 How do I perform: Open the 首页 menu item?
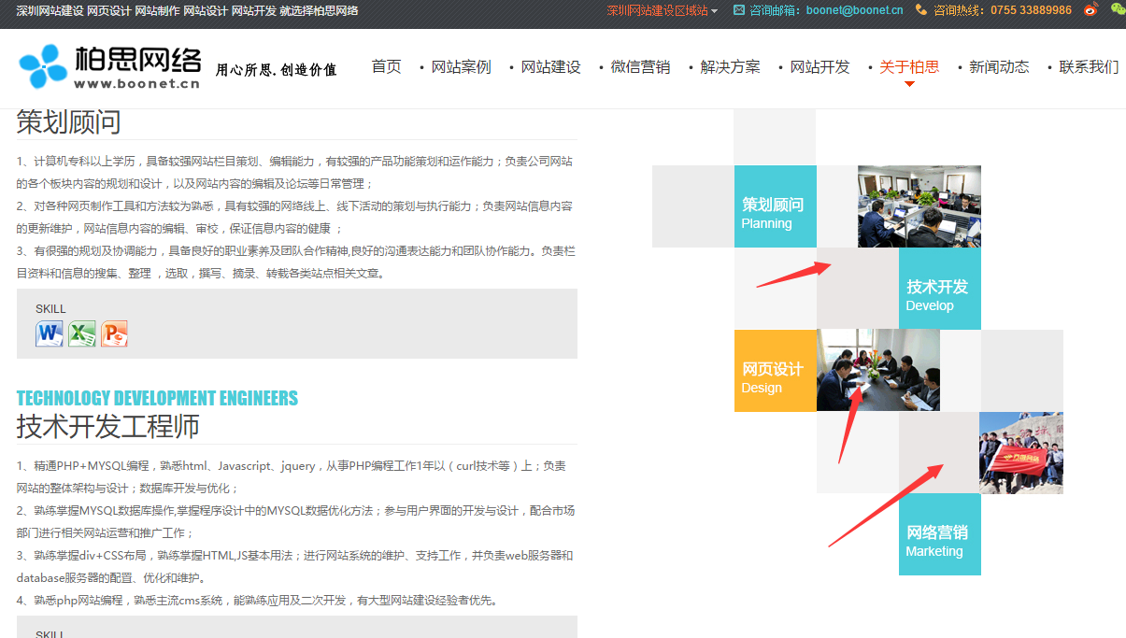tap(386, 67)
